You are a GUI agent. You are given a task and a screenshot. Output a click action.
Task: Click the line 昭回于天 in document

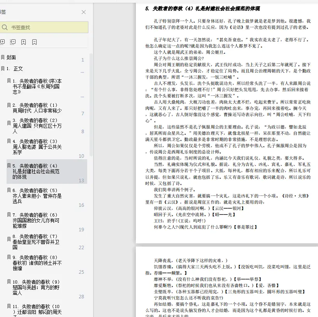(195, 215)
